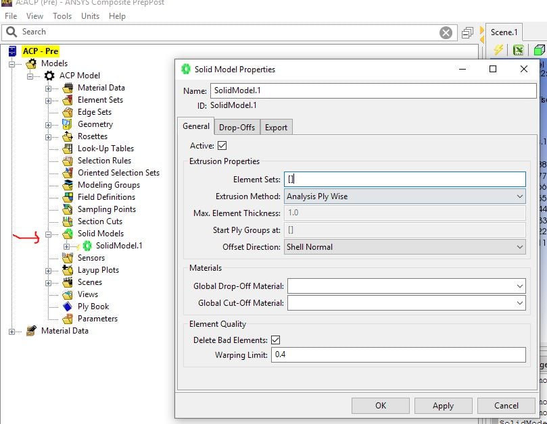
Task: Click the Sensors icon
Action: 68,258
